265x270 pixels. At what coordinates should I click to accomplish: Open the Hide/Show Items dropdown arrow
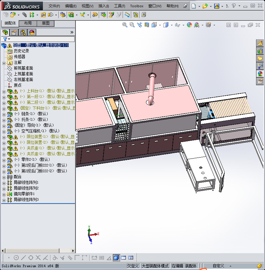[183, 25]
